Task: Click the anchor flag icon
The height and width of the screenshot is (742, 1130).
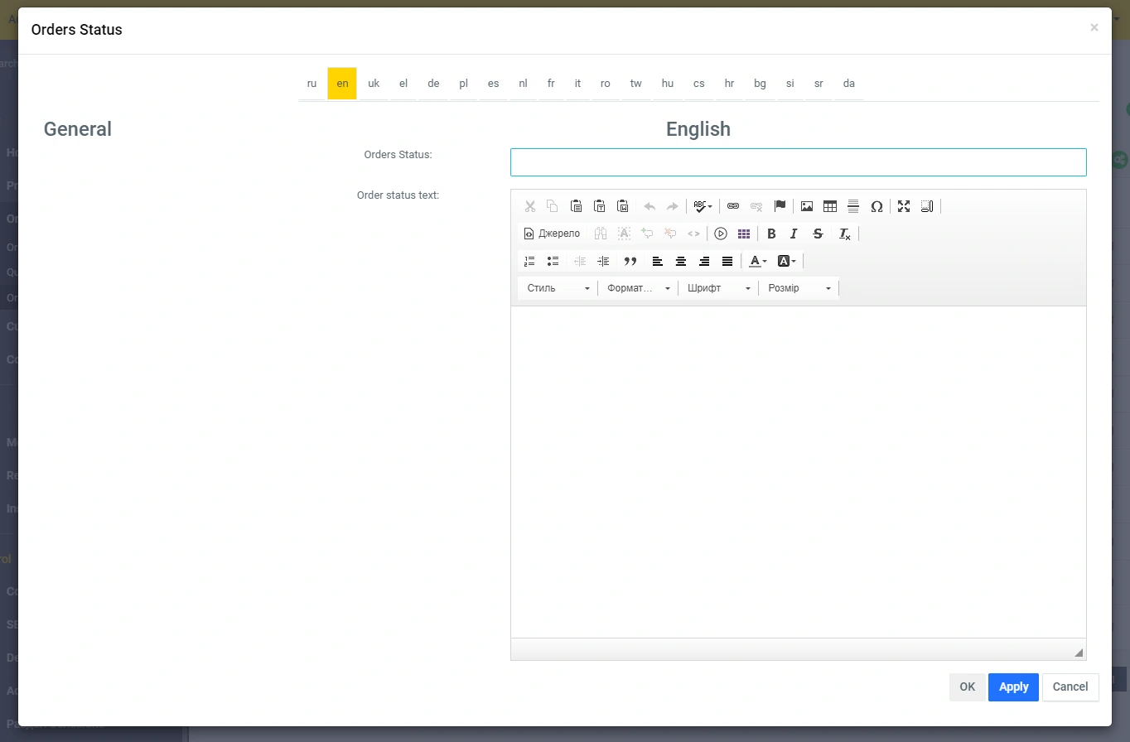Action: (780, 206)
